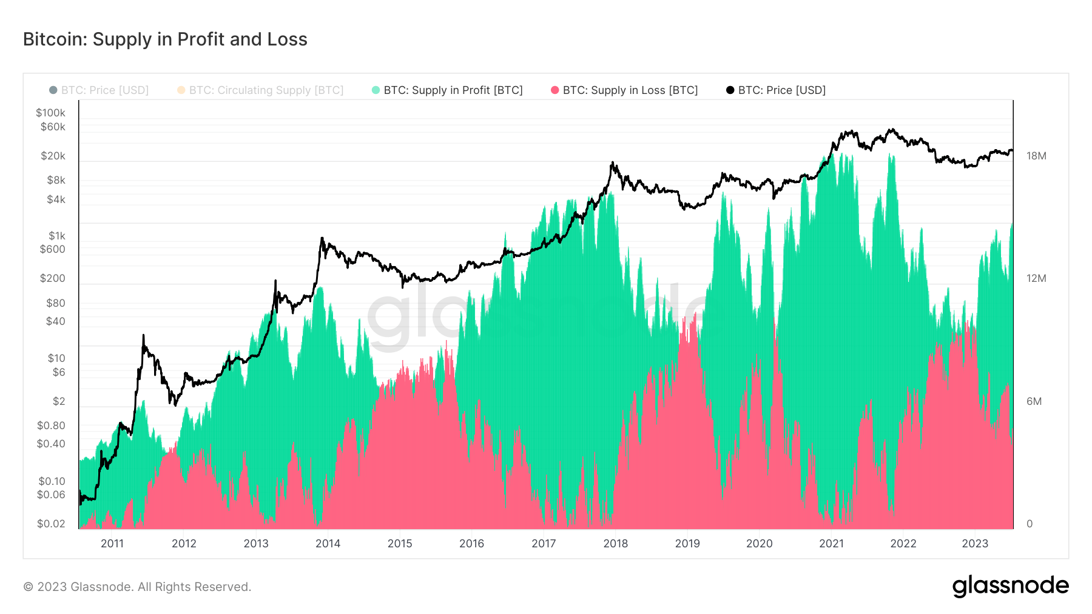Click the 2016 x-axis label

471,544
